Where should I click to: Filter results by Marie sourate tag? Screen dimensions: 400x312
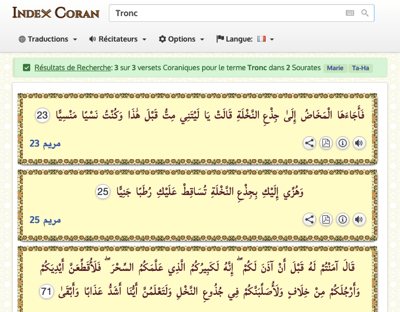point(335,68)
